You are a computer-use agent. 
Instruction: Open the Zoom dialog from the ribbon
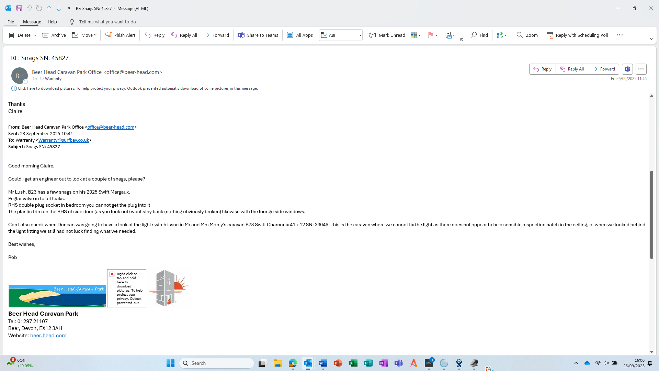[527, 35]
